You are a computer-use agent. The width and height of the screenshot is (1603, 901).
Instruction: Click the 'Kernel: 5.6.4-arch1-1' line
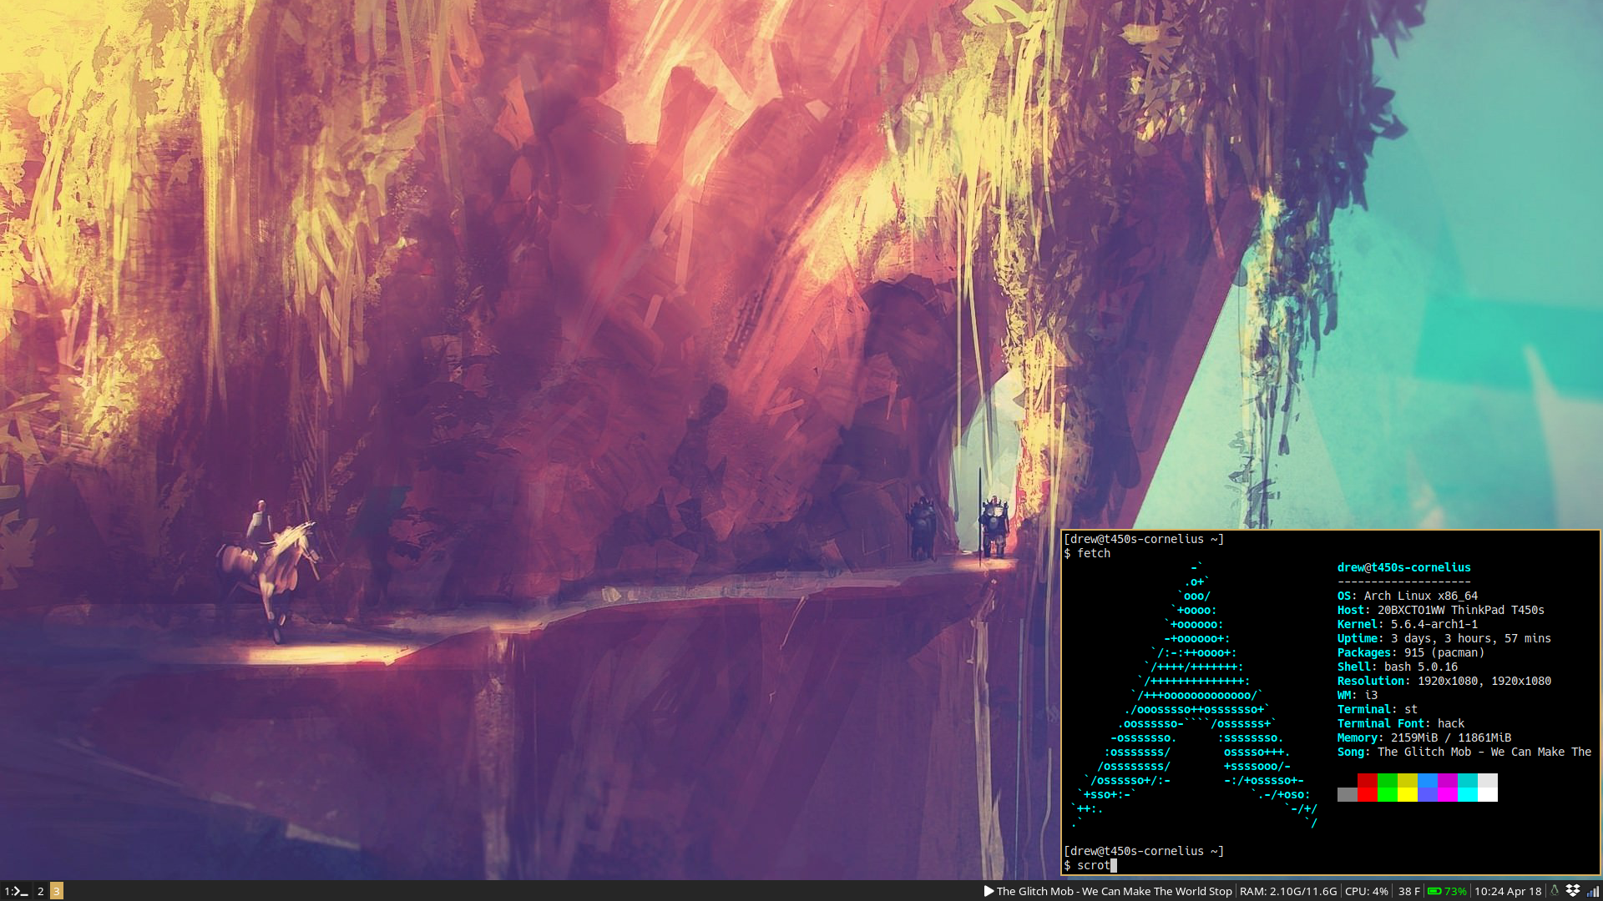(1407, 624)
